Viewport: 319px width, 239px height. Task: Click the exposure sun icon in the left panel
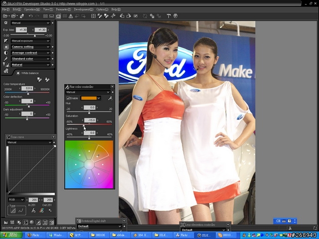click(x=5, y=23)
